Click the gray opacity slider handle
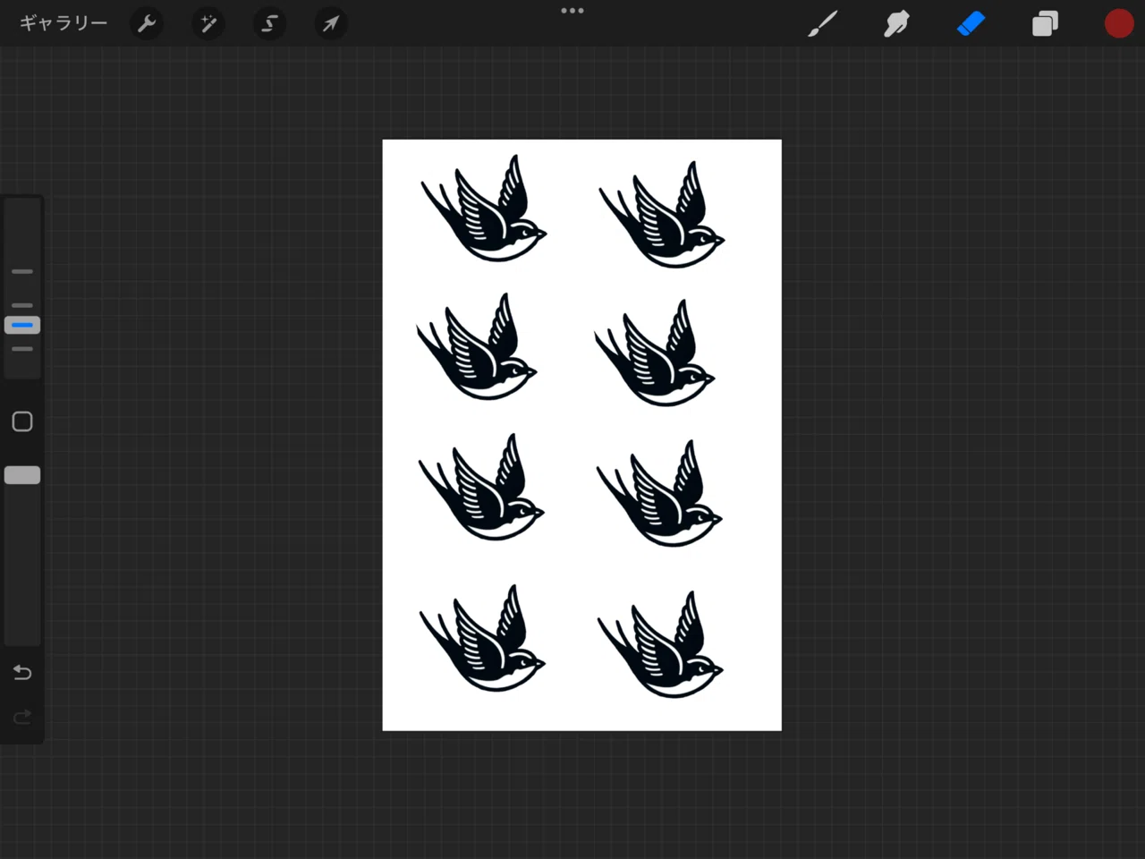The image size is (1145, 859). pyautogui.click(x=22, y=475)
